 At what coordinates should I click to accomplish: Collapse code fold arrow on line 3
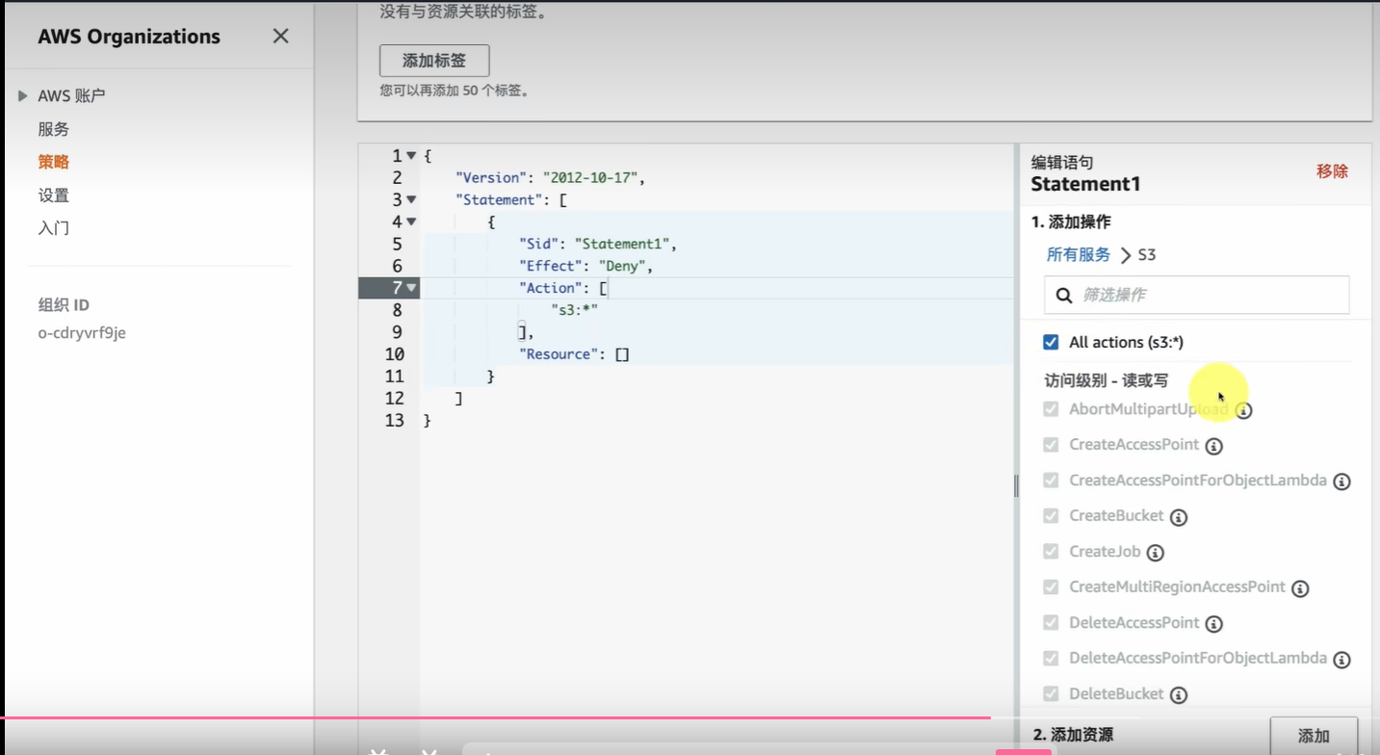411,200
